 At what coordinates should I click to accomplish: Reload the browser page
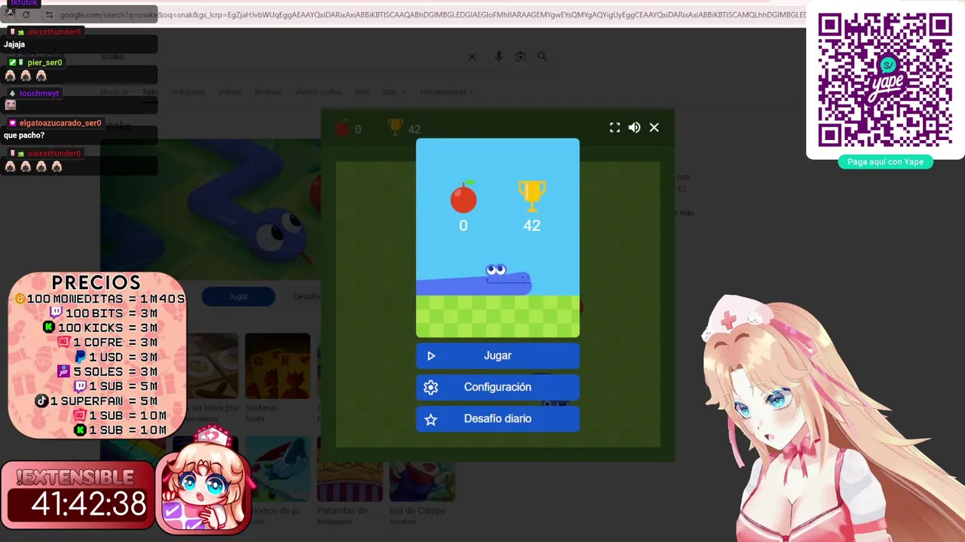pyautogui.click(x=26, y=14)
